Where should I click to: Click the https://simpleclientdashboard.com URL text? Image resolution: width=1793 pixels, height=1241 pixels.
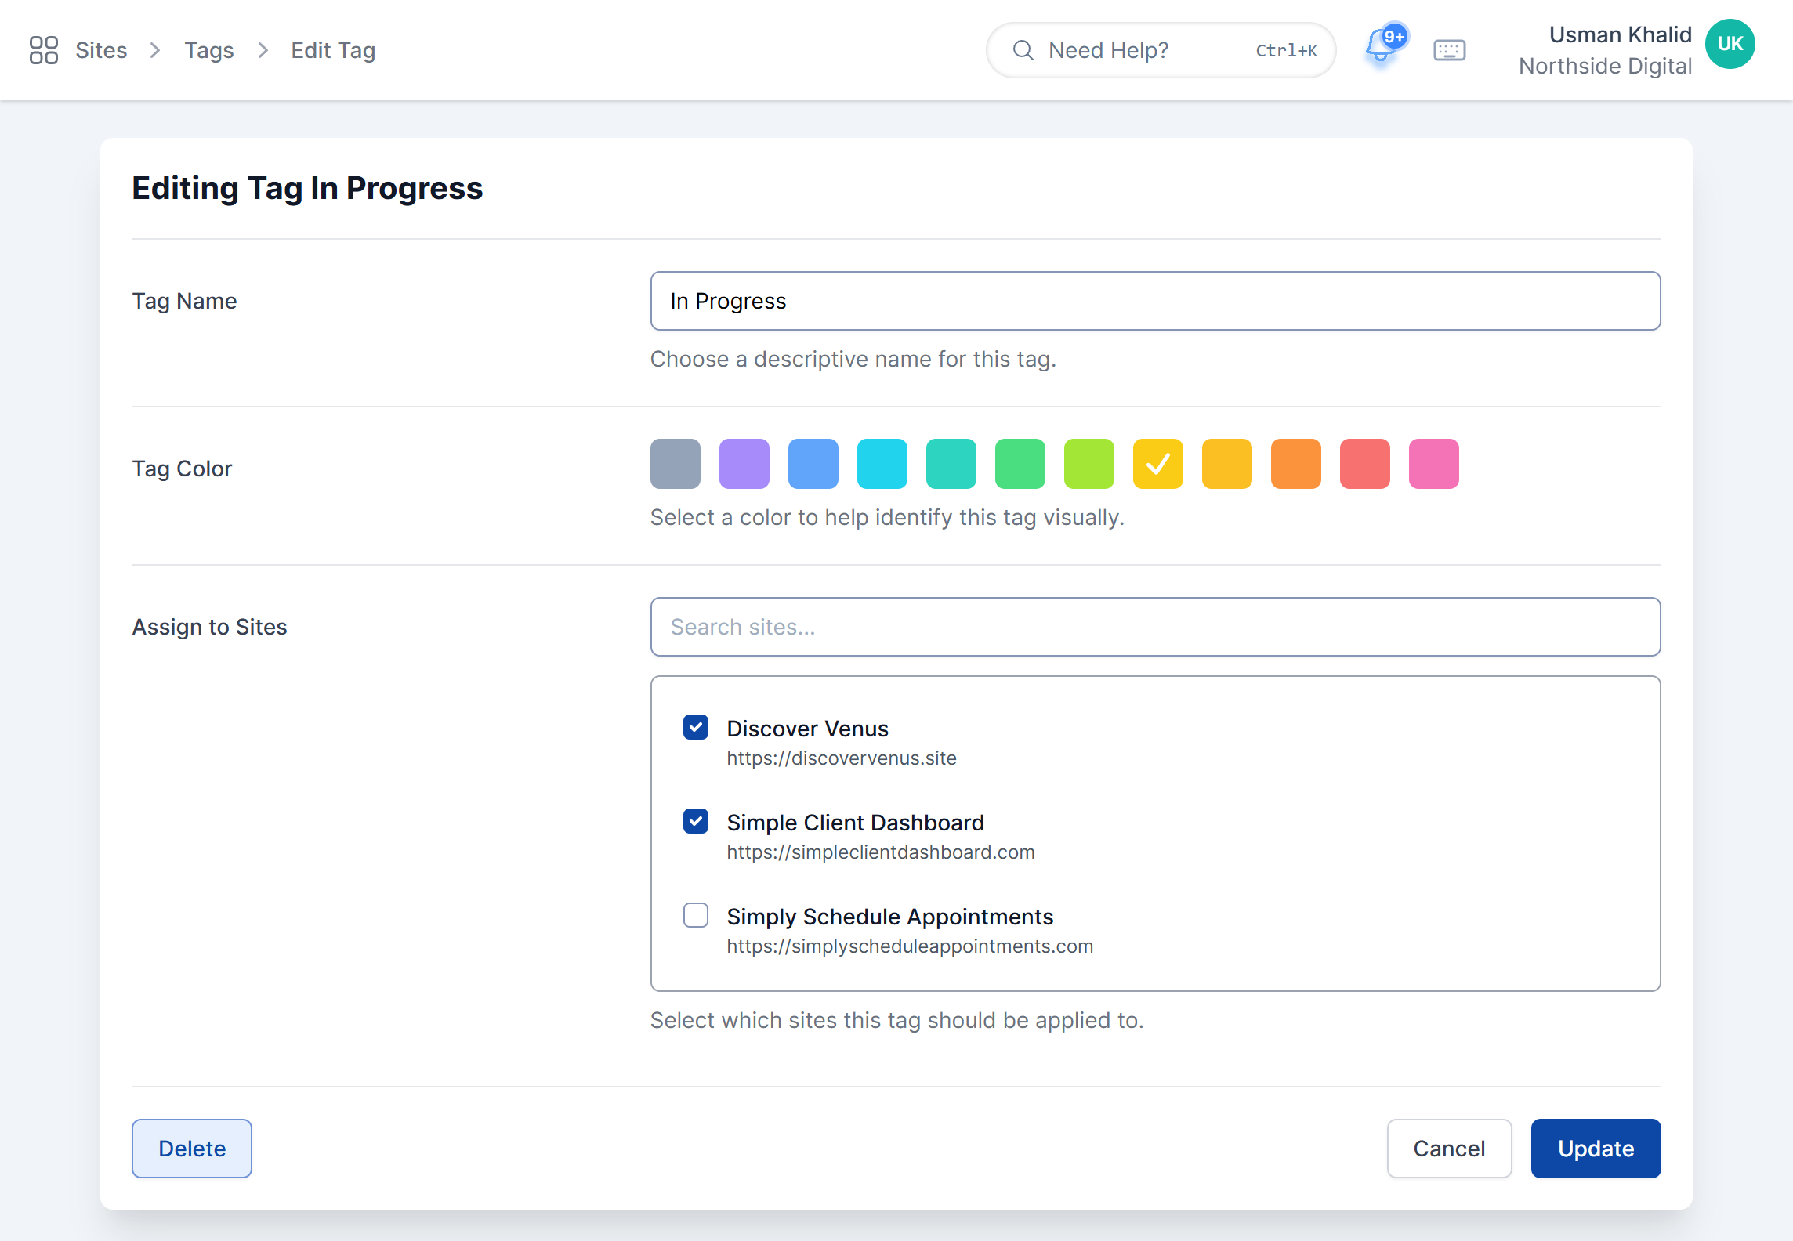tap(881, 852)
